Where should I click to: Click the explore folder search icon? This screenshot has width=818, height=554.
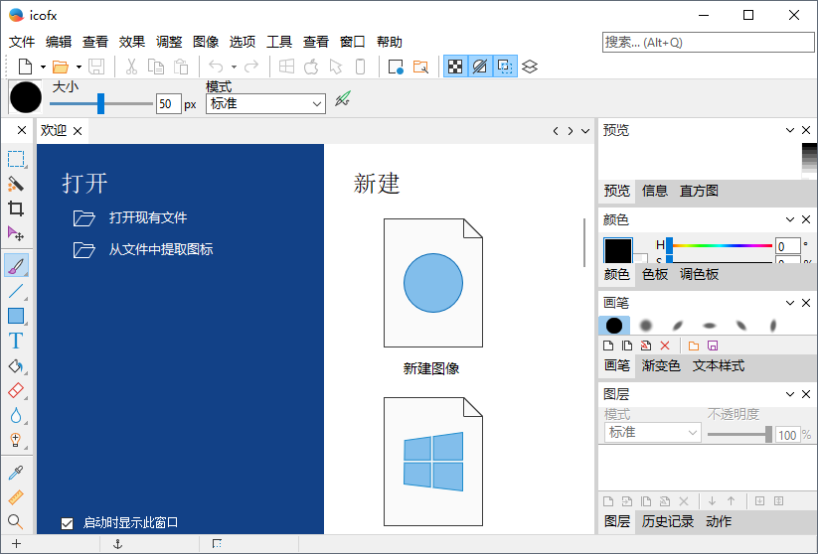click(420, 67)
